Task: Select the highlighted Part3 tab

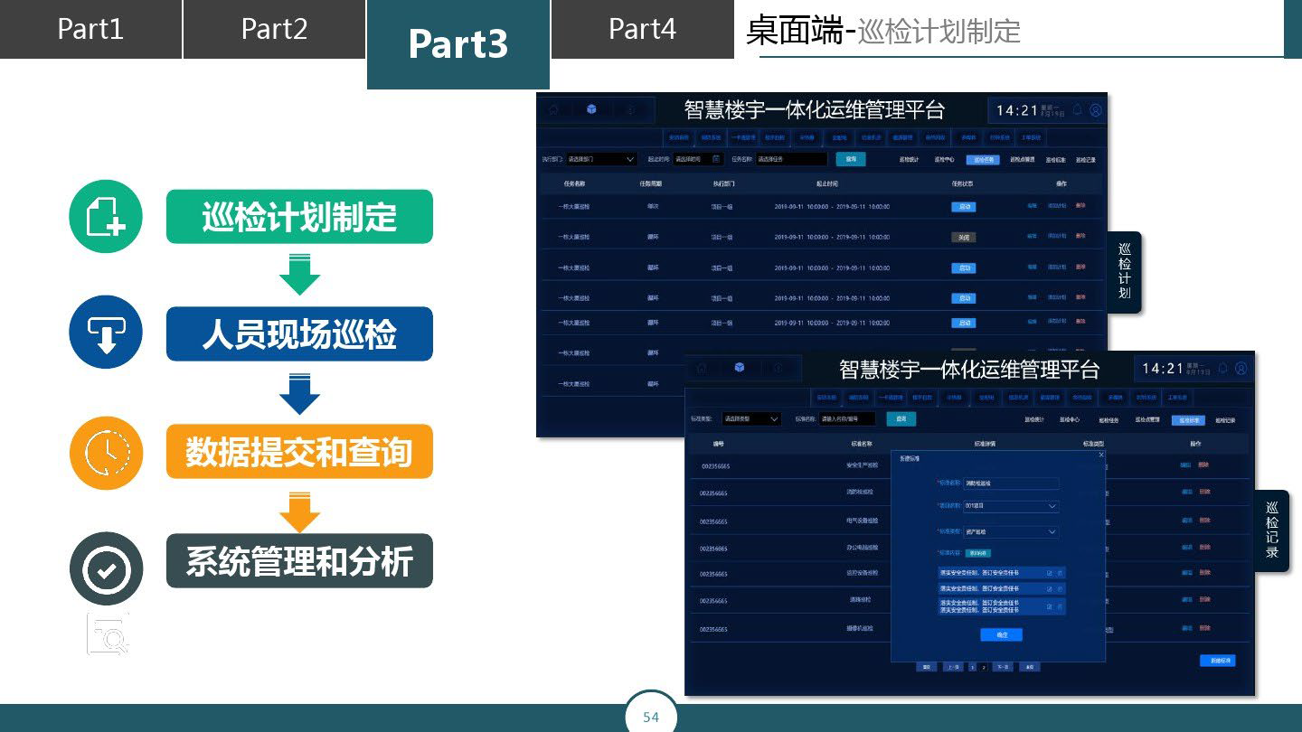Action: [458, 44]
